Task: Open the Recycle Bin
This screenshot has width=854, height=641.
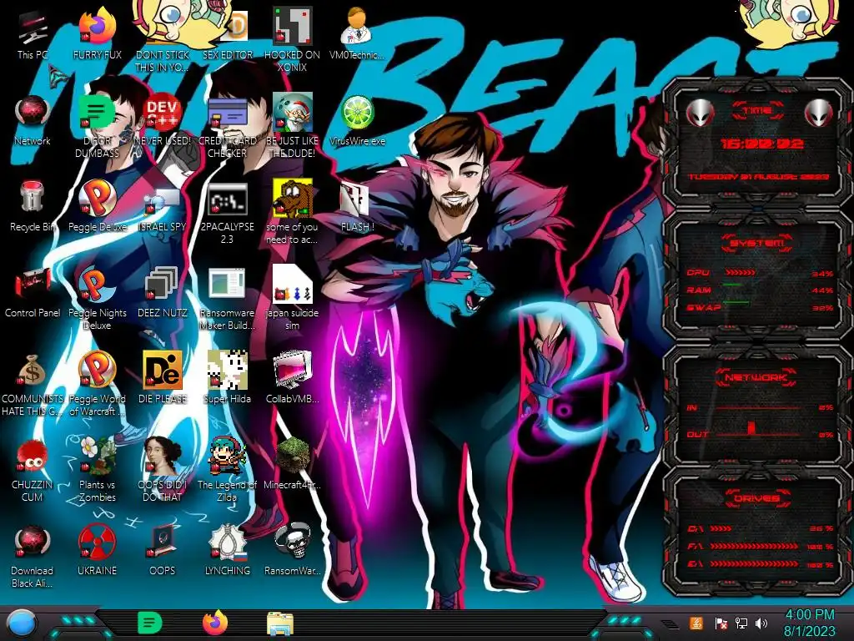Action: click(x=33, y=206)
